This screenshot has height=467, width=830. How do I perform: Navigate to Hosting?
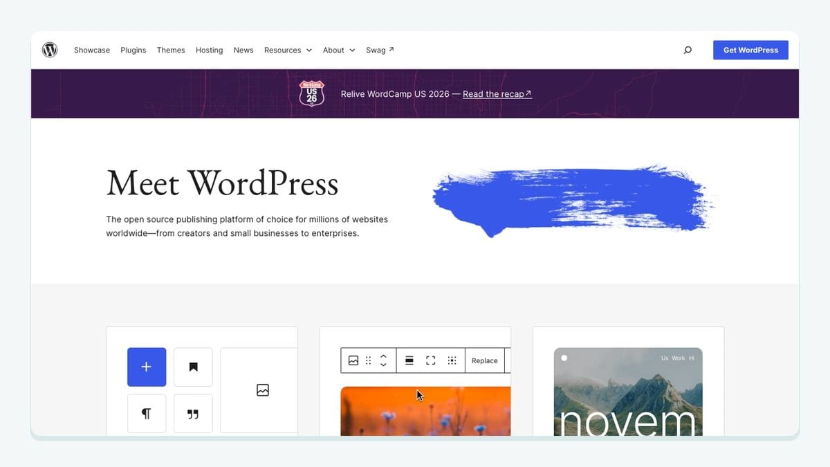tap(209, 50)
